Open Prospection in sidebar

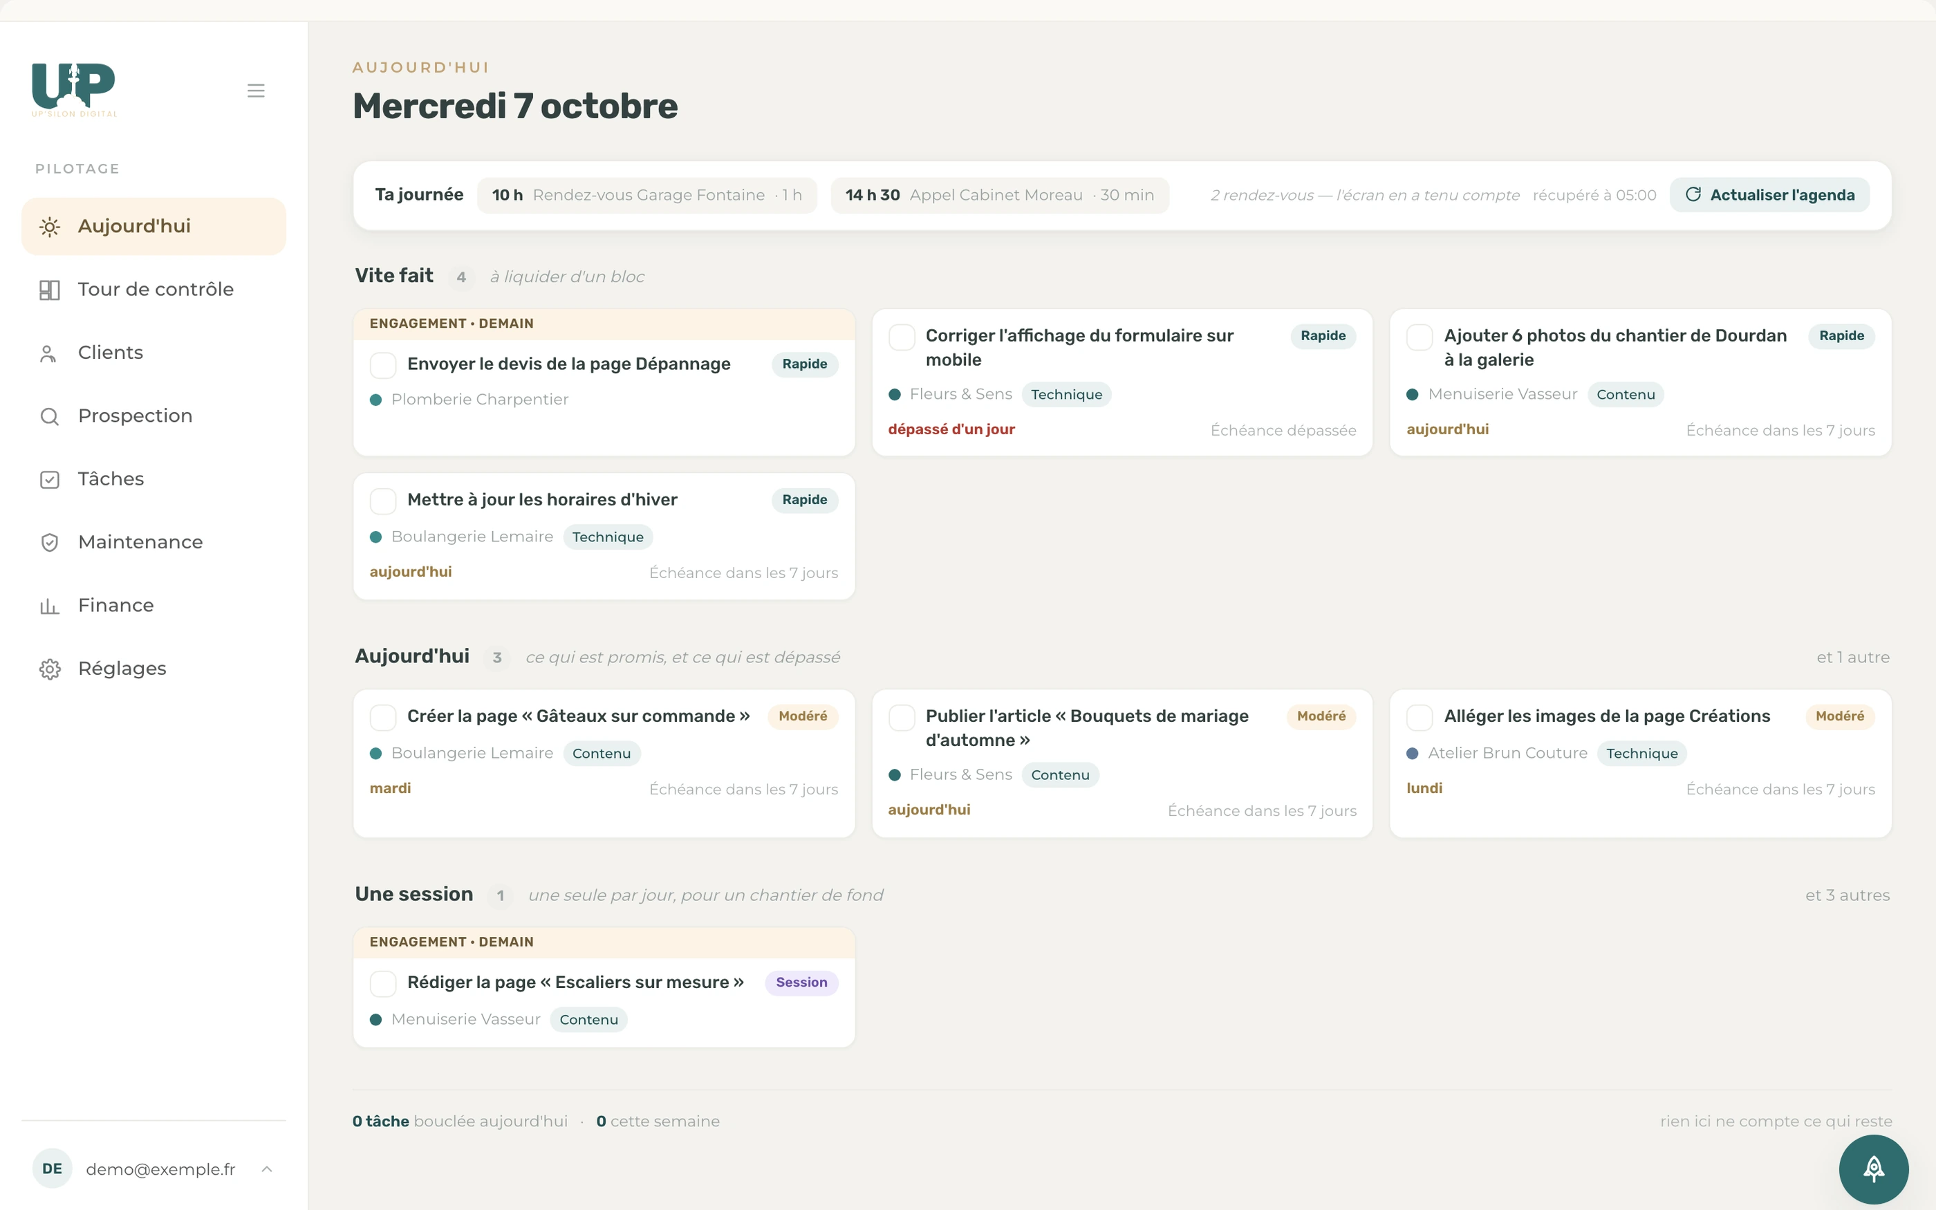point(153,416)
